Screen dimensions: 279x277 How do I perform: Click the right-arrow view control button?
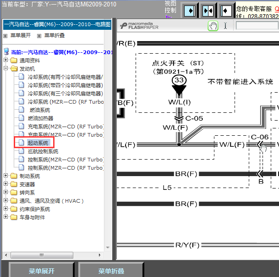pyautogui.click(x=190, y=11)
